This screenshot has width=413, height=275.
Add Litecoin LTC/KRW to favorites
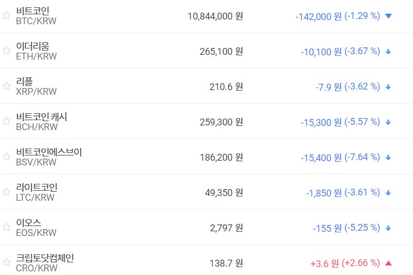6,192
